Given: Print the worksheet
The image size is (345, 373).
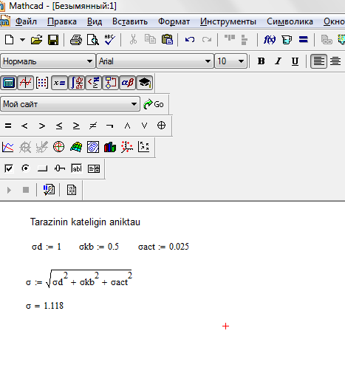Looking at the screenshot, I should (x=76, y=40).
